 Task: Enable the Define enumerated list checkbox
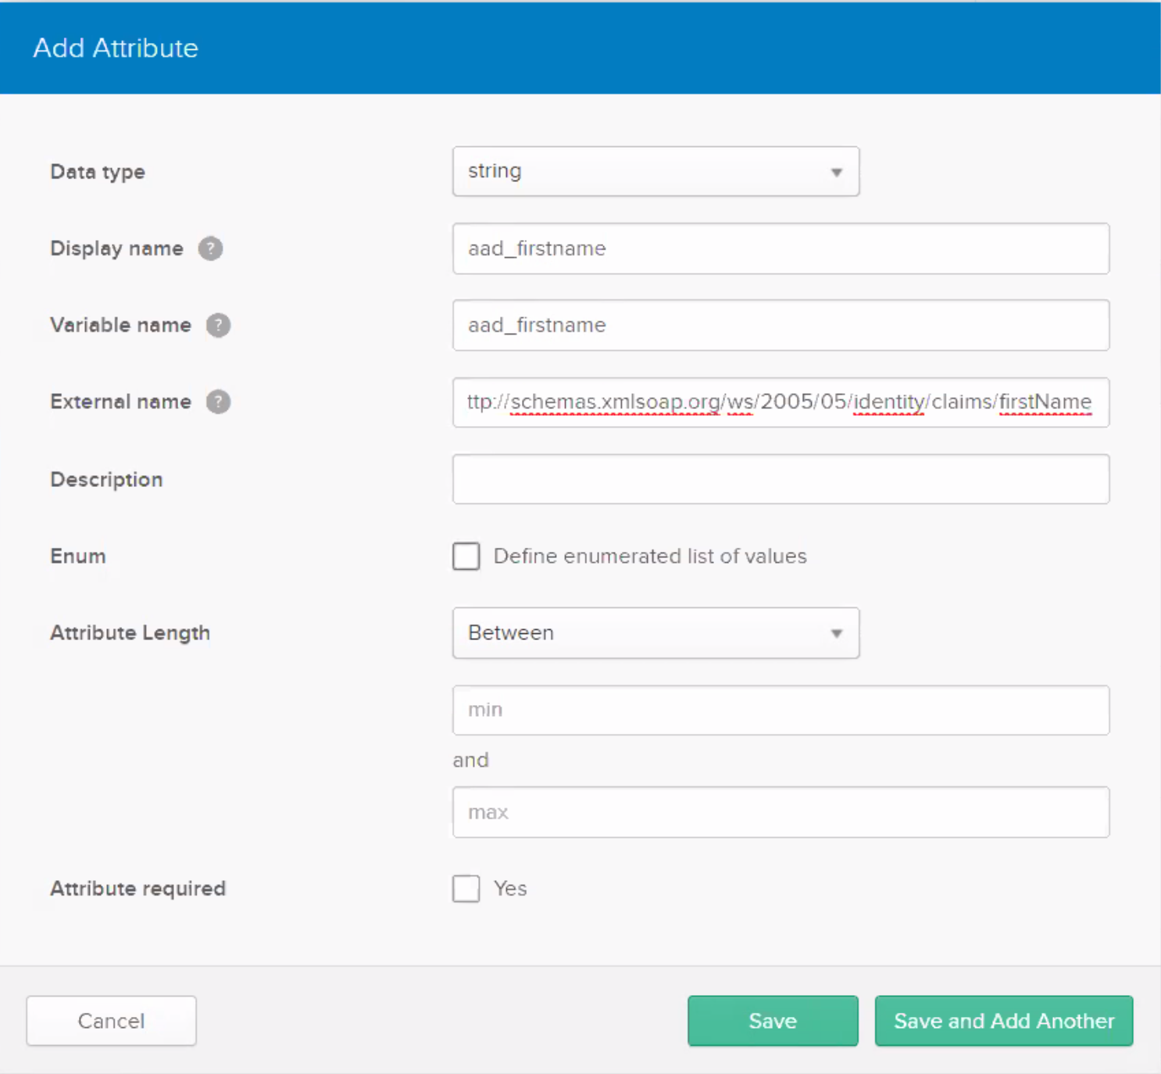click(x=466, y=557)
